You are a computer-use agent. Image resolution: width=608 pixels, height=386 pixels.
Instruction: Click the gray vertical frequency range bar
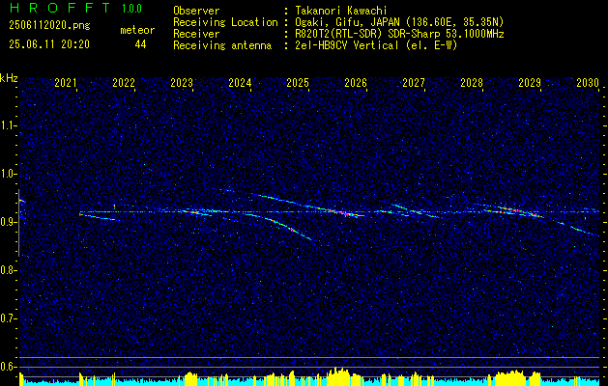click(x=18, y=223)
